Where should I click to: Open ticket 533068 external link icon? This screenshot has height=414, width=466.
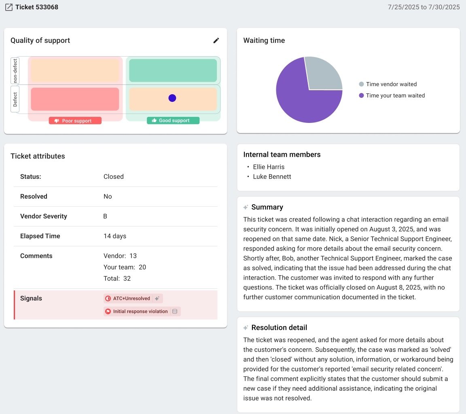[9, 7]
